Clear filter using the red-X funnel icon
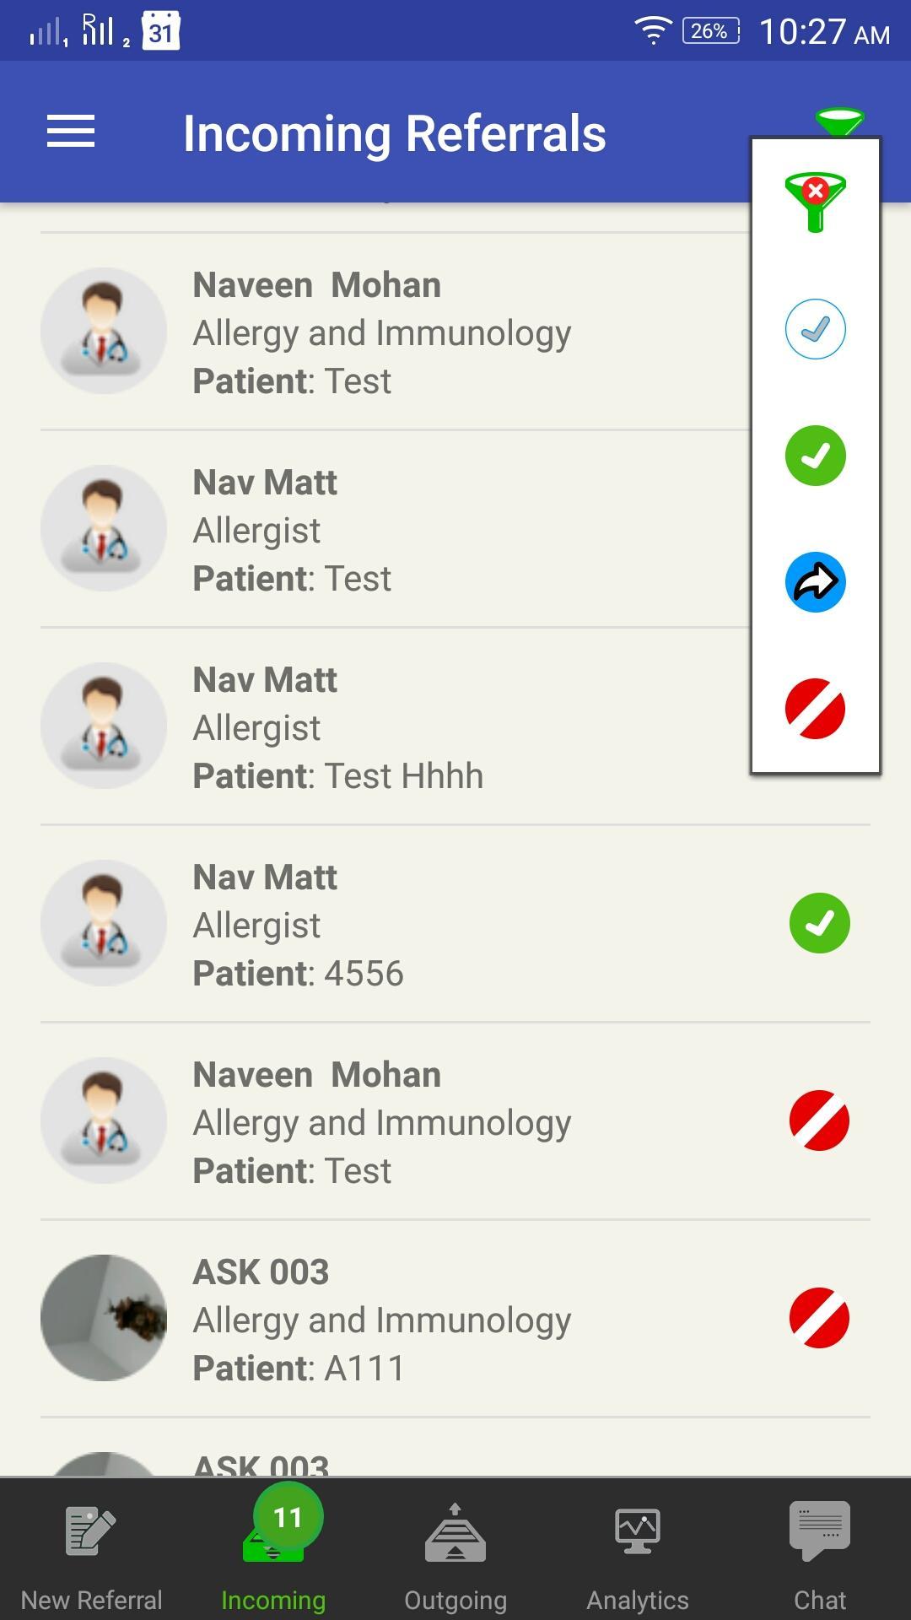Viewport: 911px width, 1620px height. point(815,202)
